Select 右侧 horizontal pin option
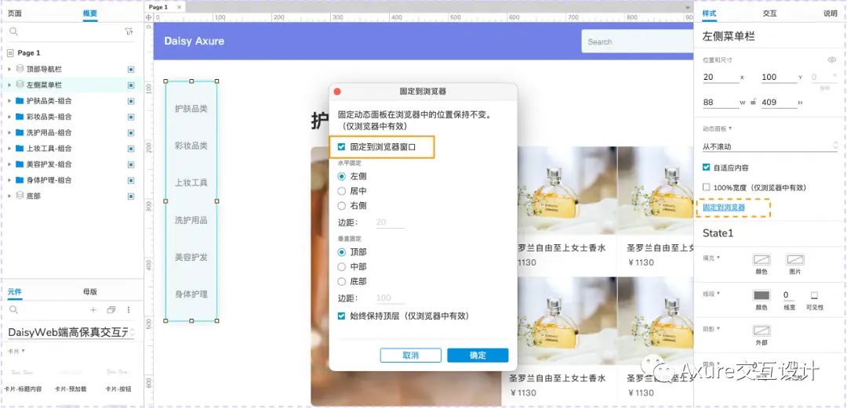This screenshot has height=408, width=847. (341, 206)
